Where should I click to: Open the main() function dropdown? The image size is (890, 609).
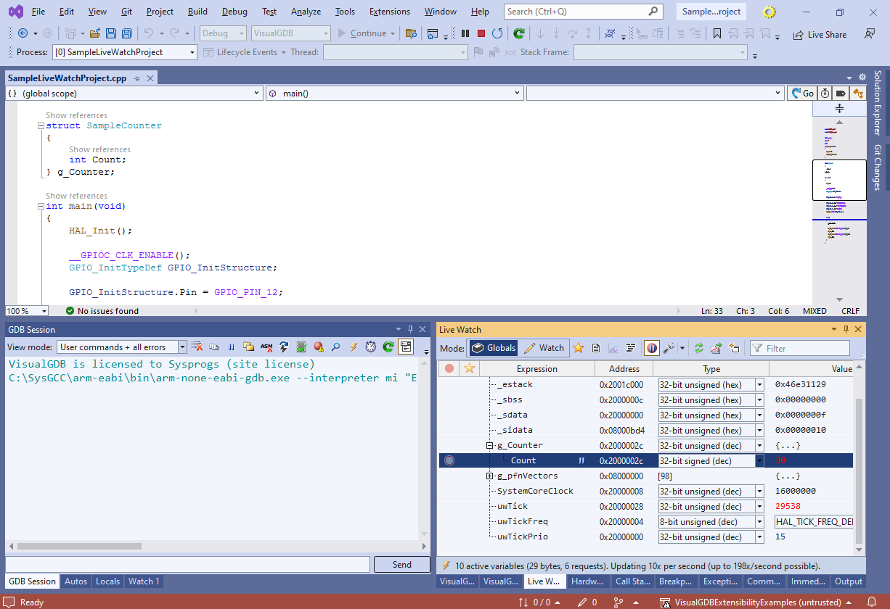tap(394, 93)
